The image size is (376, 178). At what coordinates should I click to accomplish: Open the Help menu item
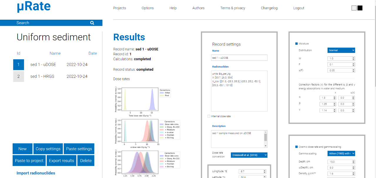173,8
